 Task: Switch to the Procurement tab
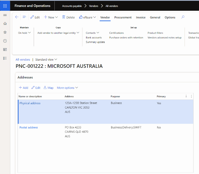[x=123, y=17]
